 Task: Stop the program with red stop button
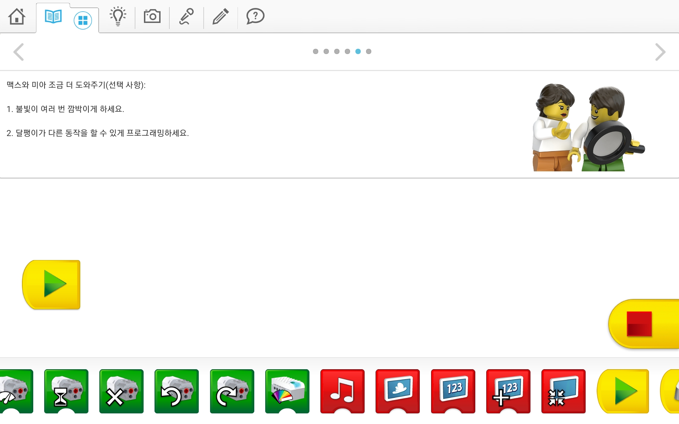pos(644,324)
